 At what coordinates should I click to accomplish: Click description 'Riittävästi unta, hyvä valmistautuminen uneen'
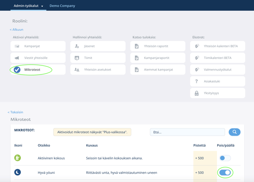tap(121, 173)
